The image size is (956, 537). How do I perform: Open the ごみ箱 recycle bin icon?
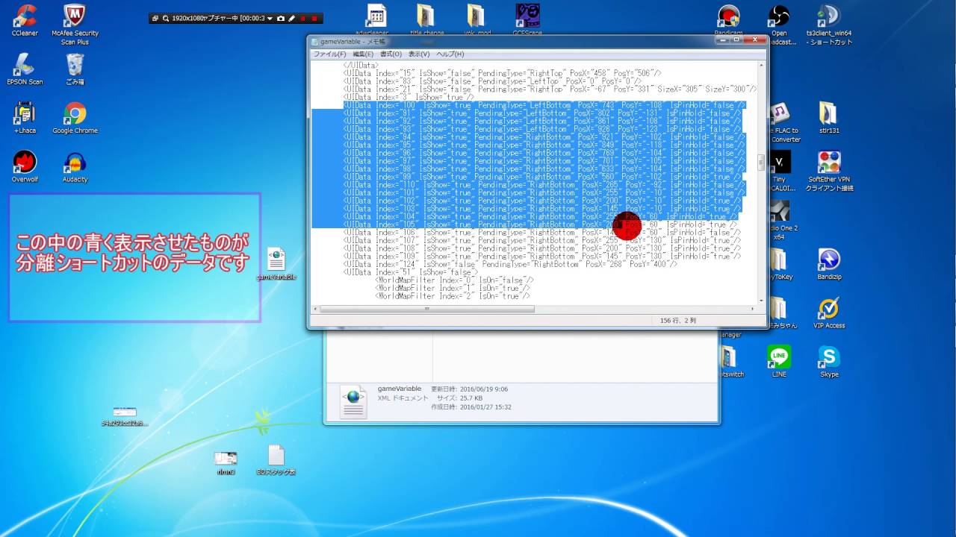click(75, 69)
